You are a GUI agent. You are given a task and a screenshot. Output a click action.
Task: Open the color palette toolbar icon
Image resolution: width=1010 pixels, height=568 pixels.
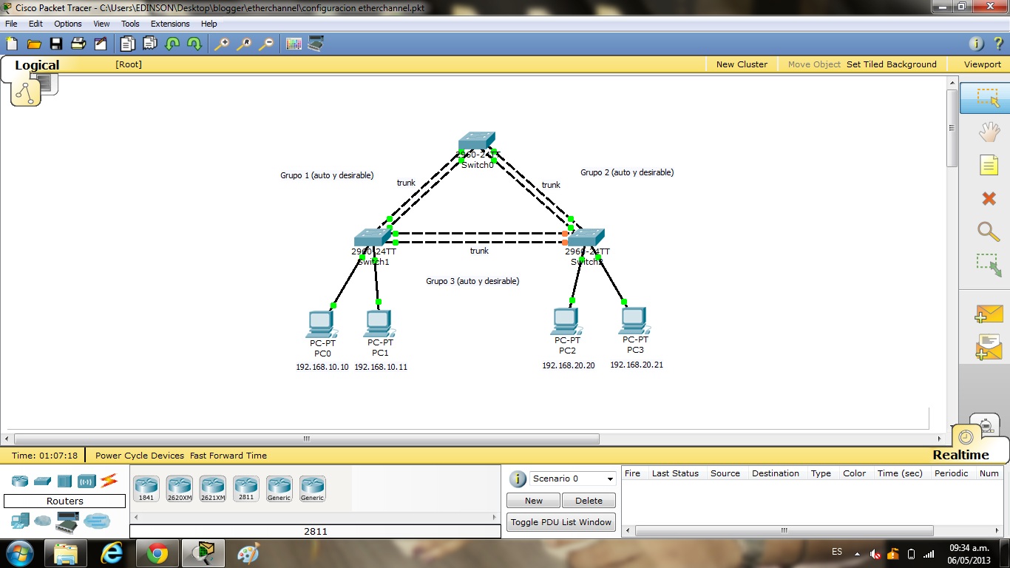click(294, 44)
